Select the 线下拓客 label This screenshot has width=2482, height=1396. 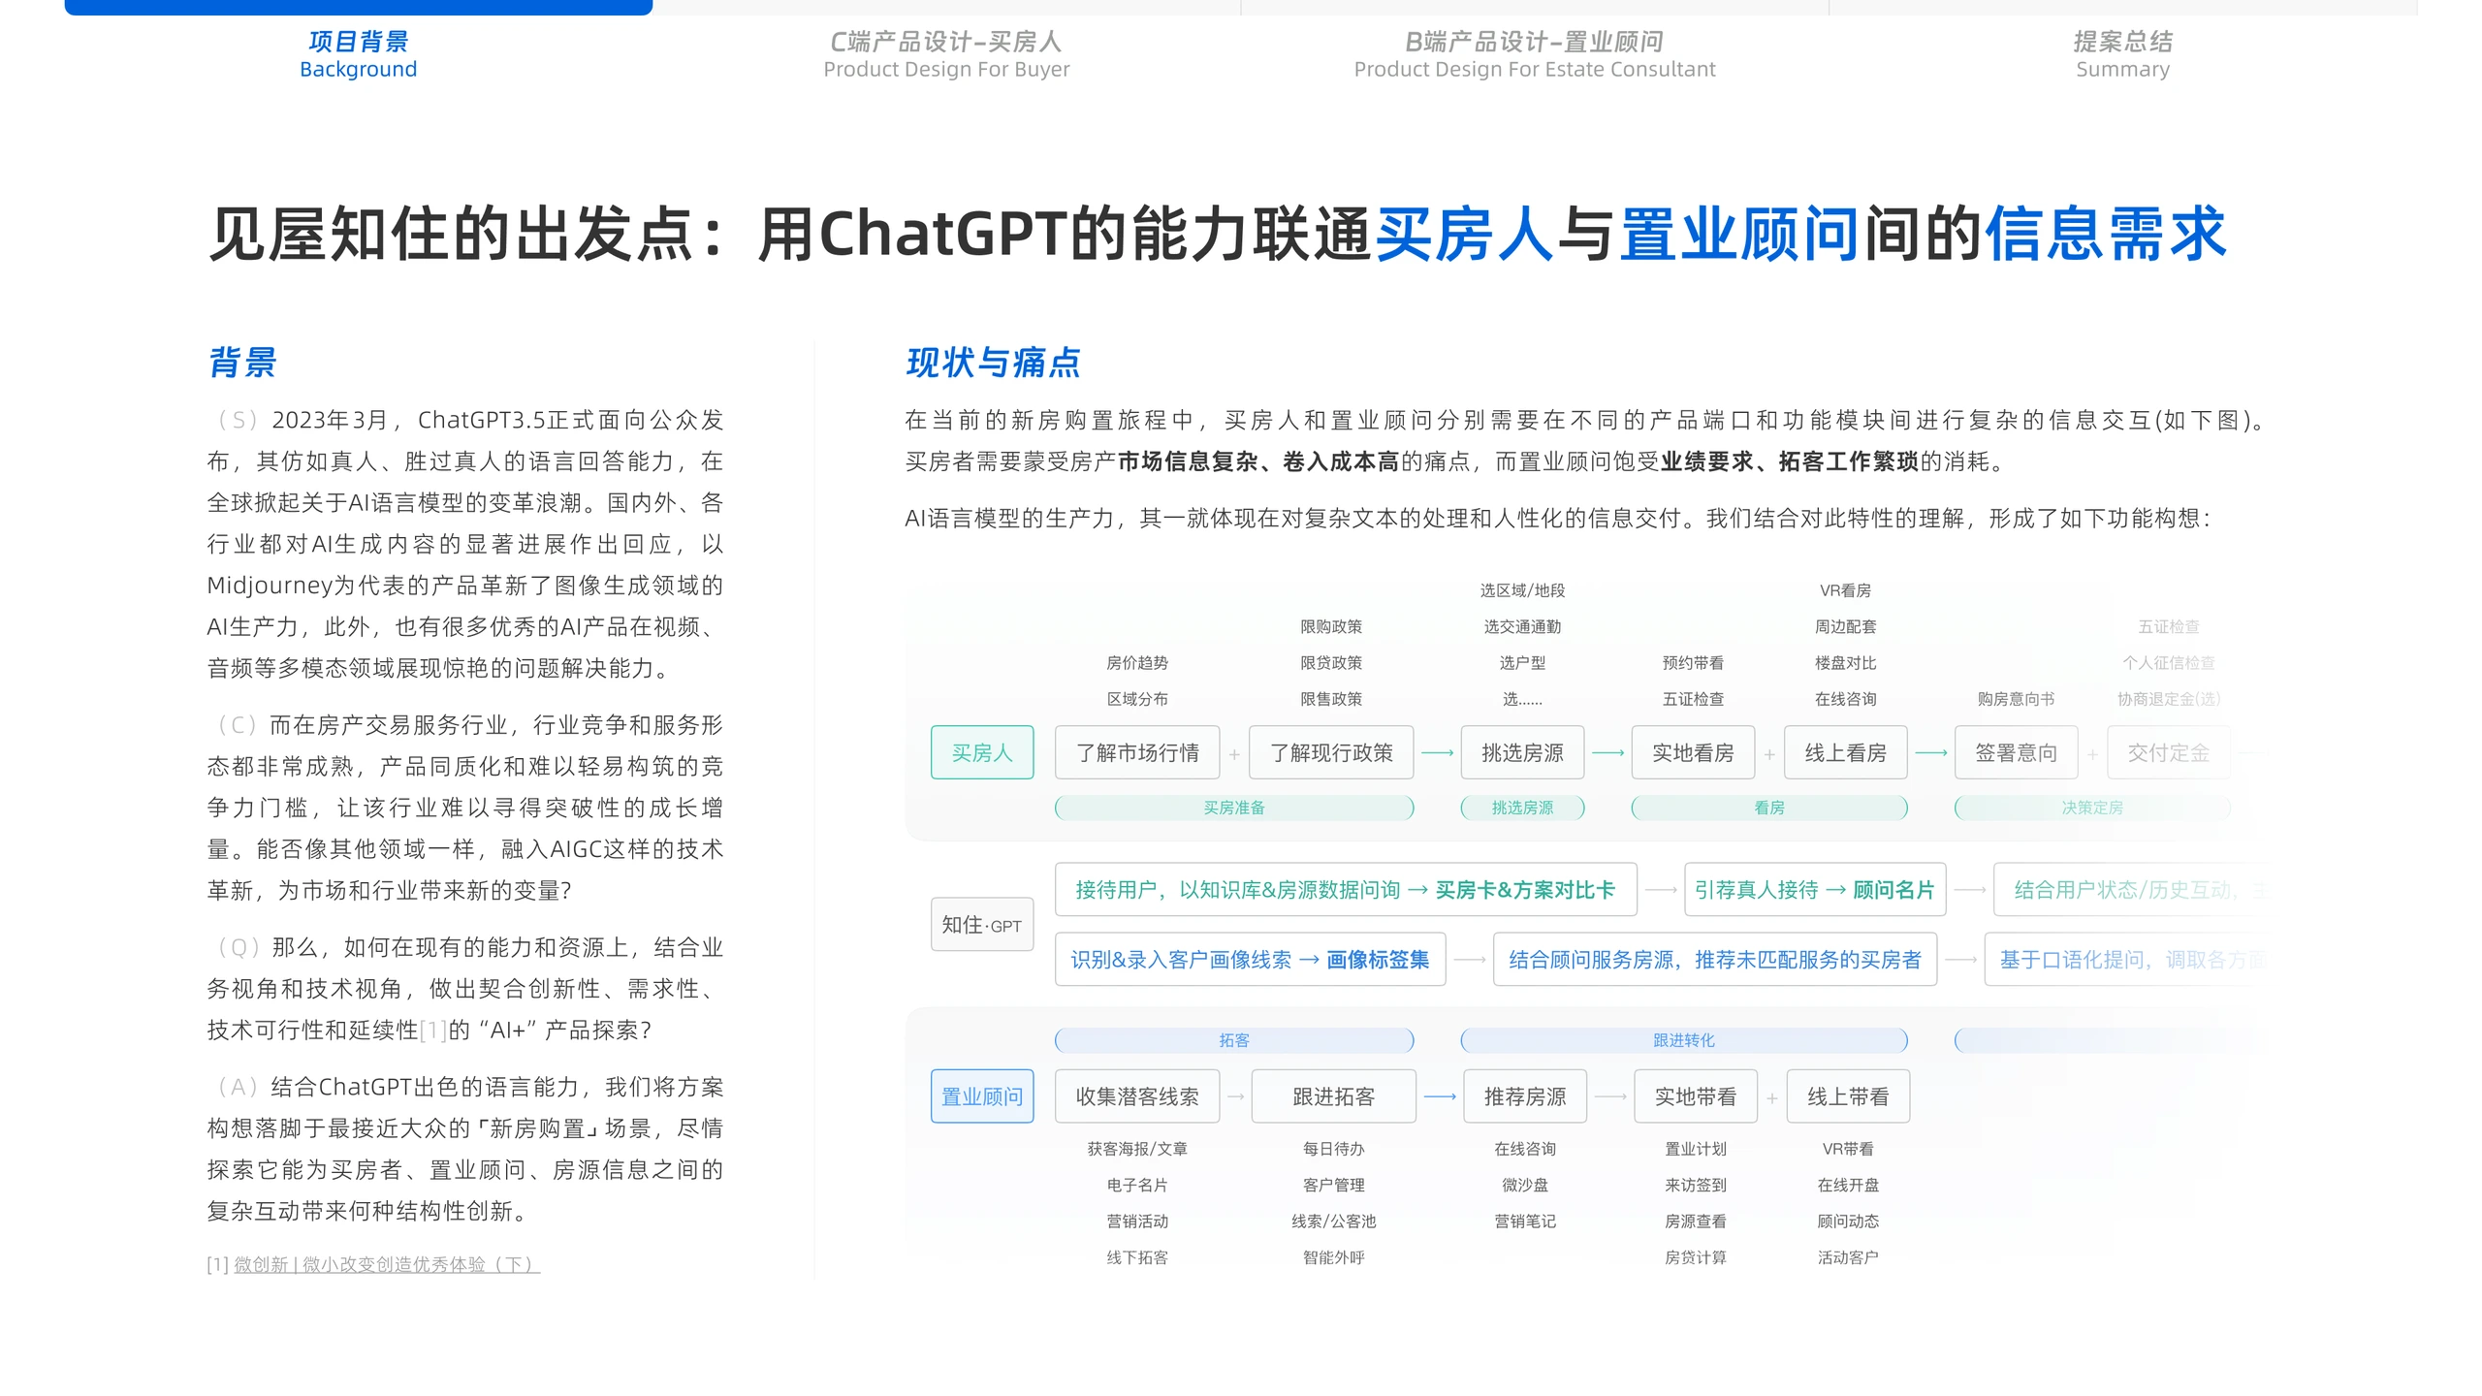pos(1137,1257)
